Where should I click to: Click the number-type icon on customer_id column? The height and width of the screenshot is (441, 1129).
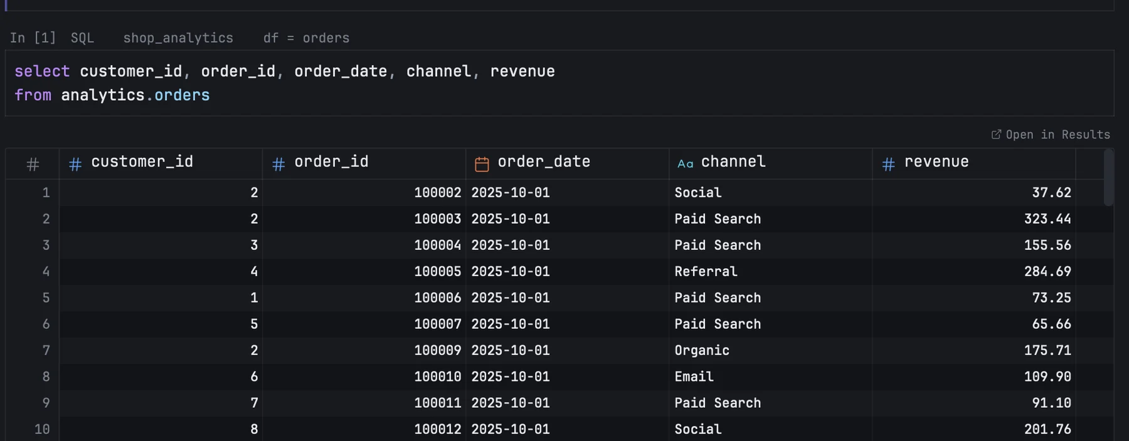tap(75, 164)
